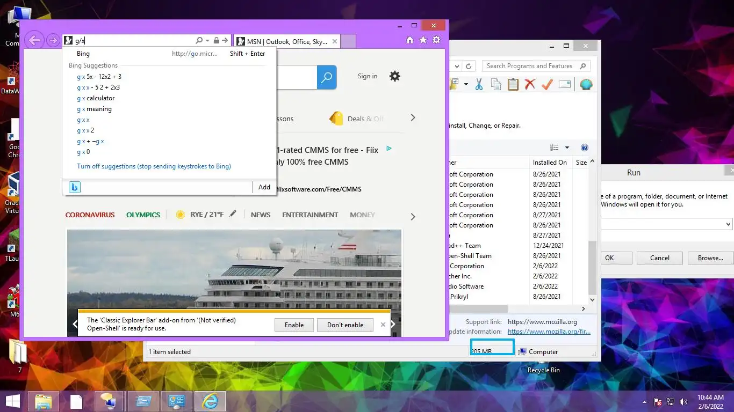
Task: Click the Bing search provider icon in dropdown
Action: 75,187
